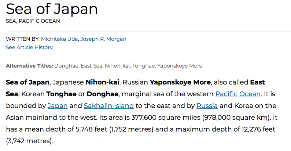Image resolution: width=291 pixels, height=151 pixels.
Task: Click bold Sea of Japan starting paragraph
Action: [28, 82]
